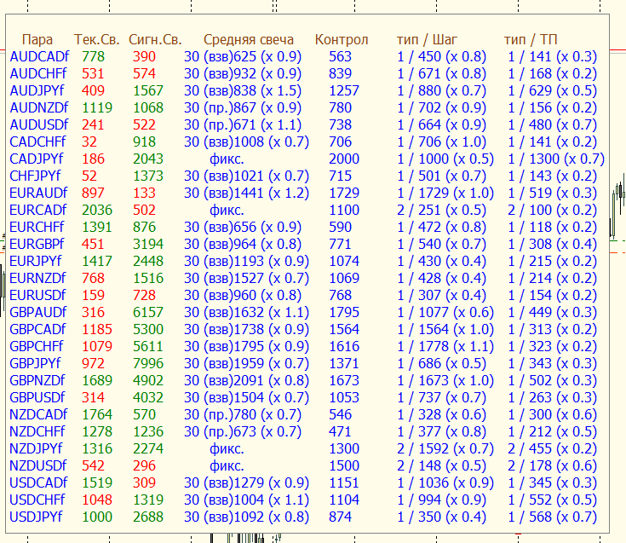Viewport: 626px width, 543px height.
Task: Click the GBPCHFf pair name
Action: [37, 346]
